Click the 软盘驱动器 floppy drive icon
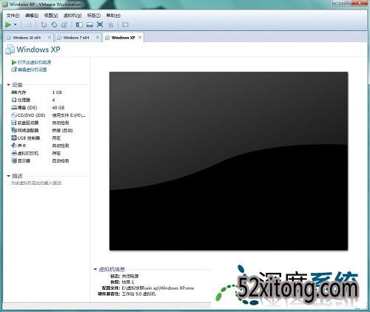 [14, 123]
